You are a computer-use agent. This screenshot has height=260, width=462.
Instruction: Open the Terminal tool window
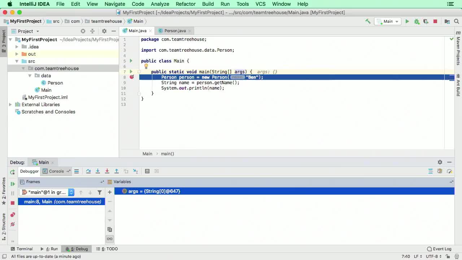(22, 249)
